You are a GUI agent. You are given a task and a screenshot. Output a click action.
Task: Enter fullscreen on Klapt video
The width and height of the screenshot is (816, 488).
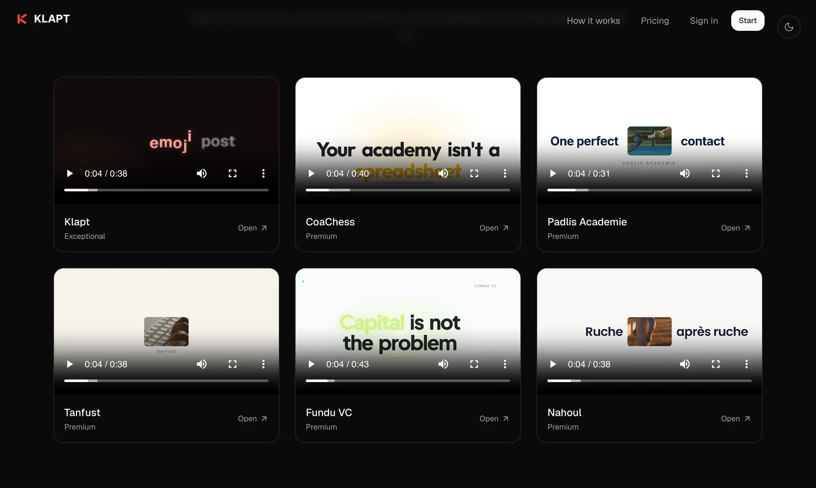pos(233,173)
